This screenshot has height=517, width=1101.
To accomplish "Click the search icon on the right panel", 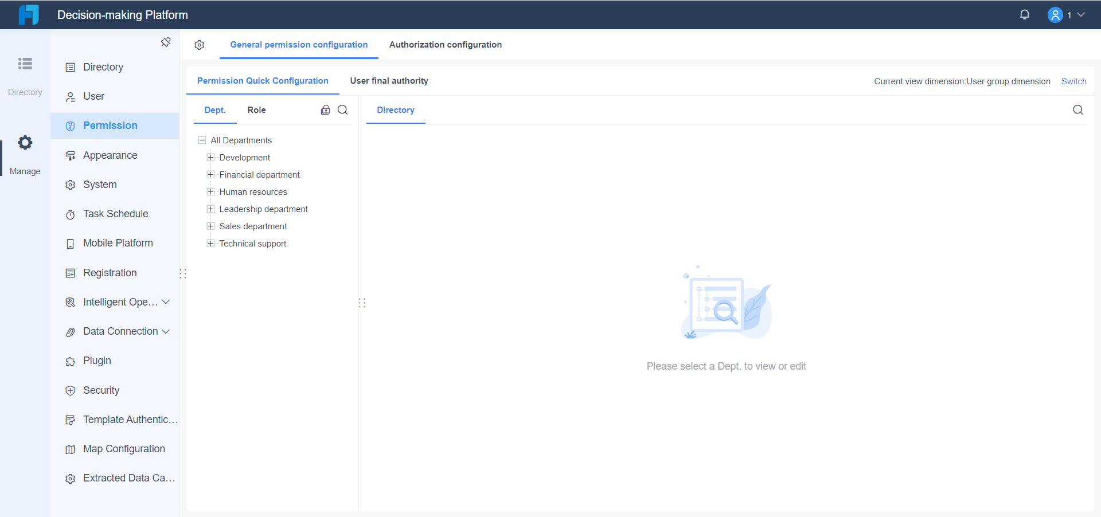I will tap(1078, 109).
